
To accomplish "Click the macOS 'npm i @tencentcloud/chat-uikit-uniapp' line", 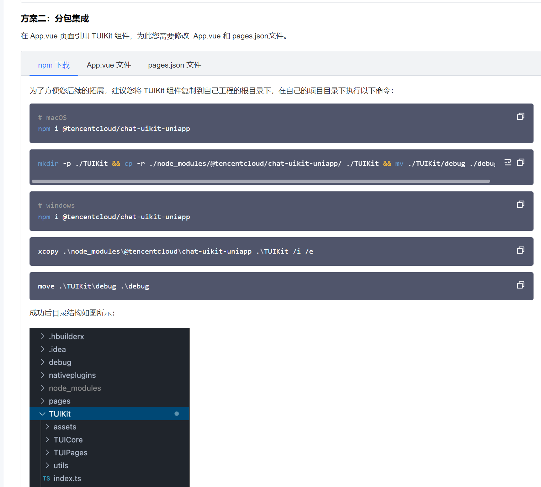I will 114,128.
